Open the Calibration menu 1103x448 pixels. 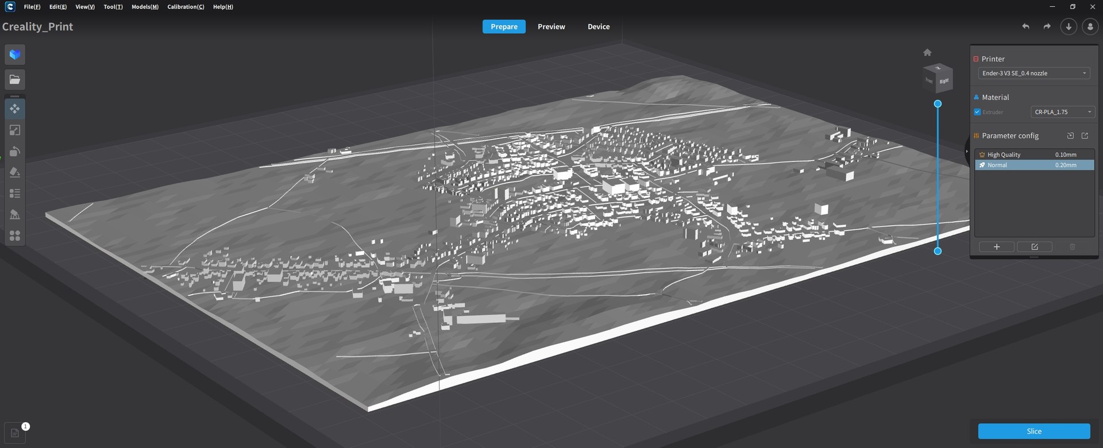click(x=186, y=7)
